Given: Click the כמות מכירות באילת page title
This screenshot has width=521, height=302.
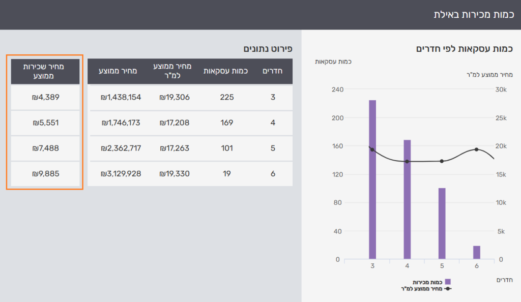Looking at the screenshot, I should [x=473, y=14].
